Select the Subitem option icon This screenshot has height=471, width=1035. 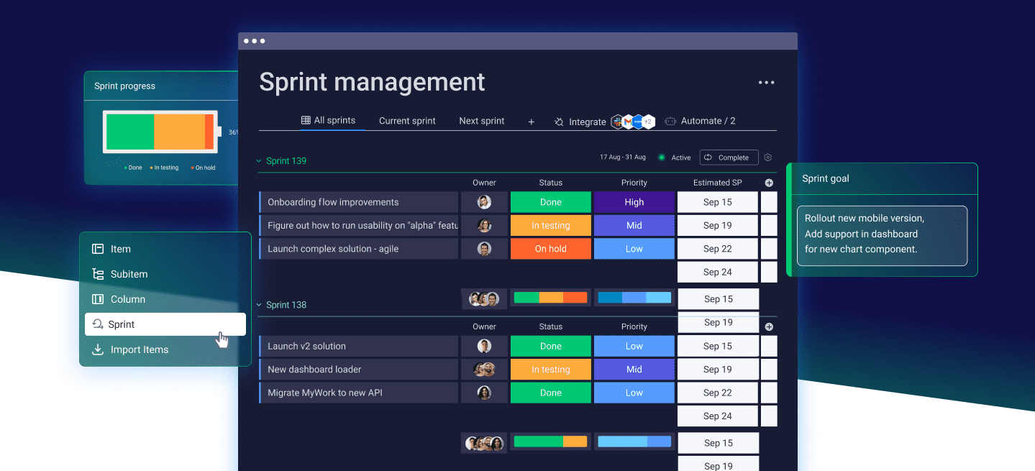tap(98, 274)
